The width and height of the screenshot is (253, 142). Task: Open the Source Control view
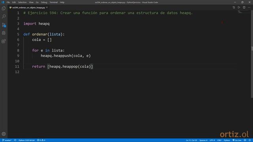click(x=4, y=24)
